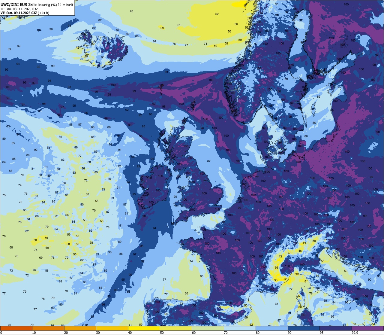Click the valid time "VT: Sun. 09.11.2025 03Z (+24 h)"

[x=25, y=13]
